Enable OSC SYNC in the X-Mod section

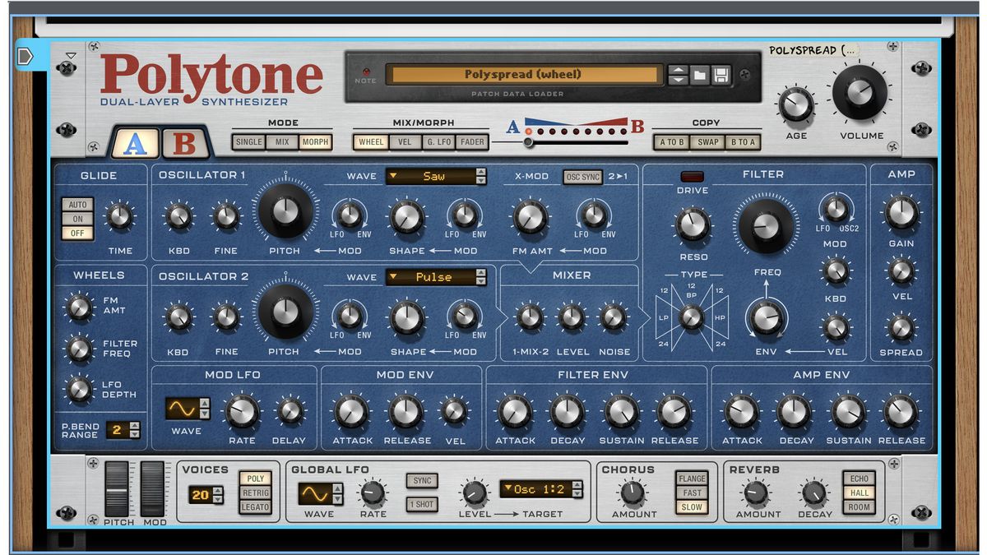click(x=582, y=174)
